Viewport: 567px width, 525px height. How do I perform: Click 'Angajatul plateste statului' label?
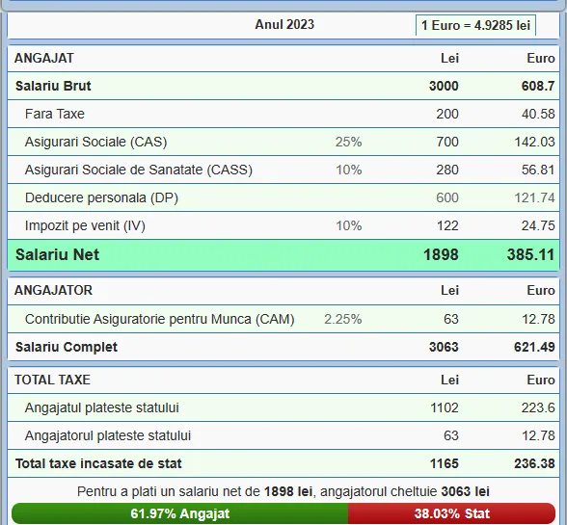coord(102,407)
